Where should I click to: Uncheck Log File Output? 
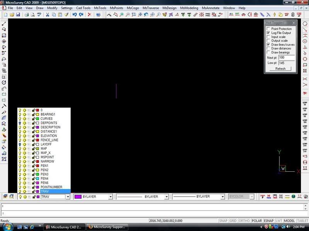pos(268,33)
